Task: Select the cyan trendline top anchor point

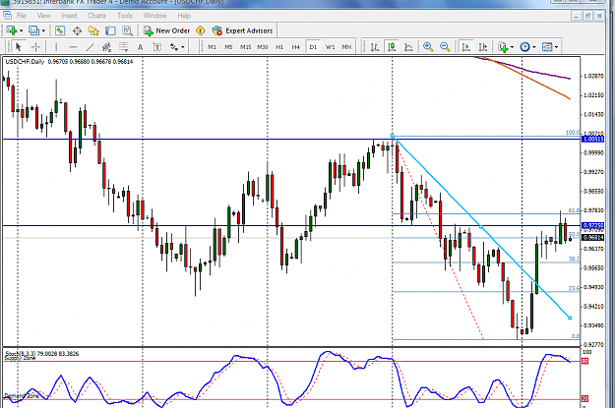Action: coord(393,136)
